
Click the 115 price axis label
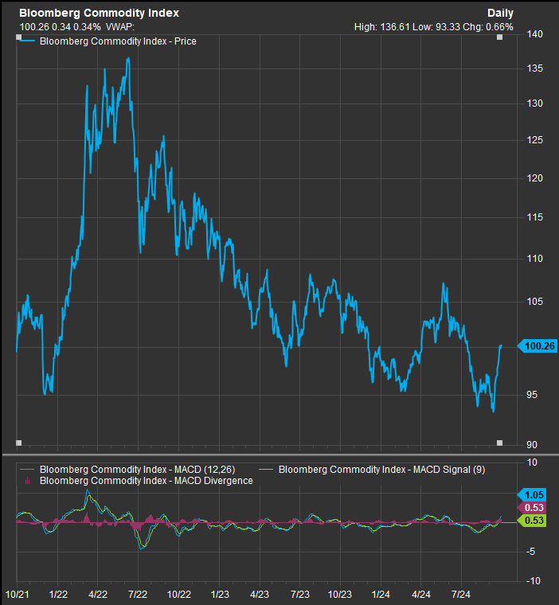pyautogui.click(x=534, y=217)
